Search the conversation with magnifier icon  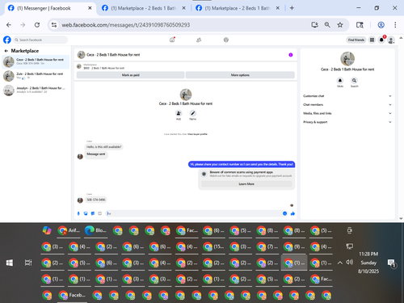(354, 81)
